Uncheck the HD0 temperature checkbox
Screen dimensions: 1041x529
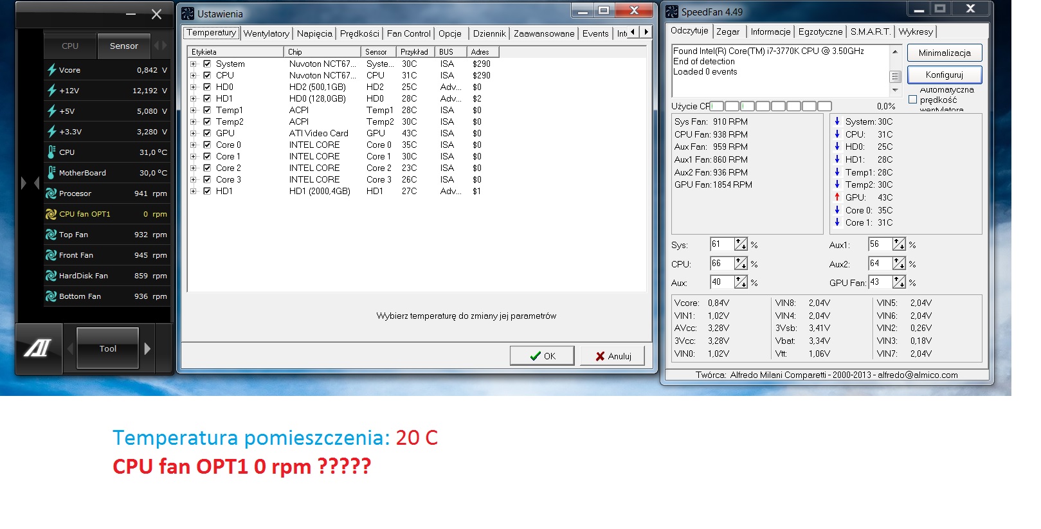(207, 87)
